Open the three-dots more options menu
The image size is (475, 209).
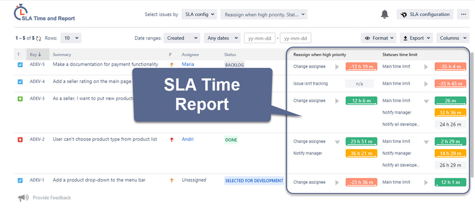[463, 14]
